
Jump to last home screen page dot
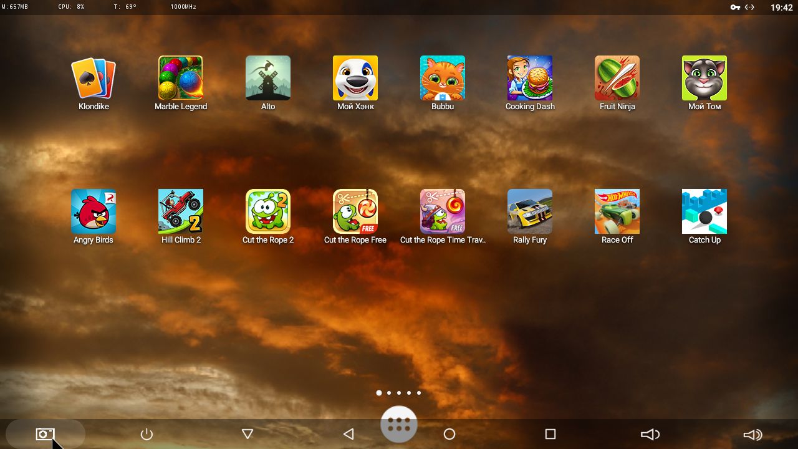(419, 393)
